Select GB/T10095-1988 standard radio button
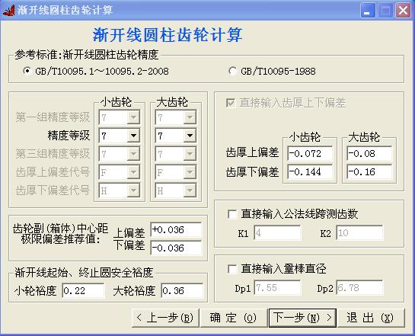The width and height of the screenshot is (415, 336). point(232,71)
